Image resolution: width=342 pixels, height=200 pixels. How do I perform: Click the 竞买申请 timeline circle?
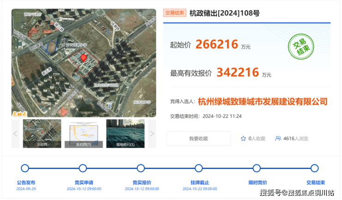pos(83,168)
